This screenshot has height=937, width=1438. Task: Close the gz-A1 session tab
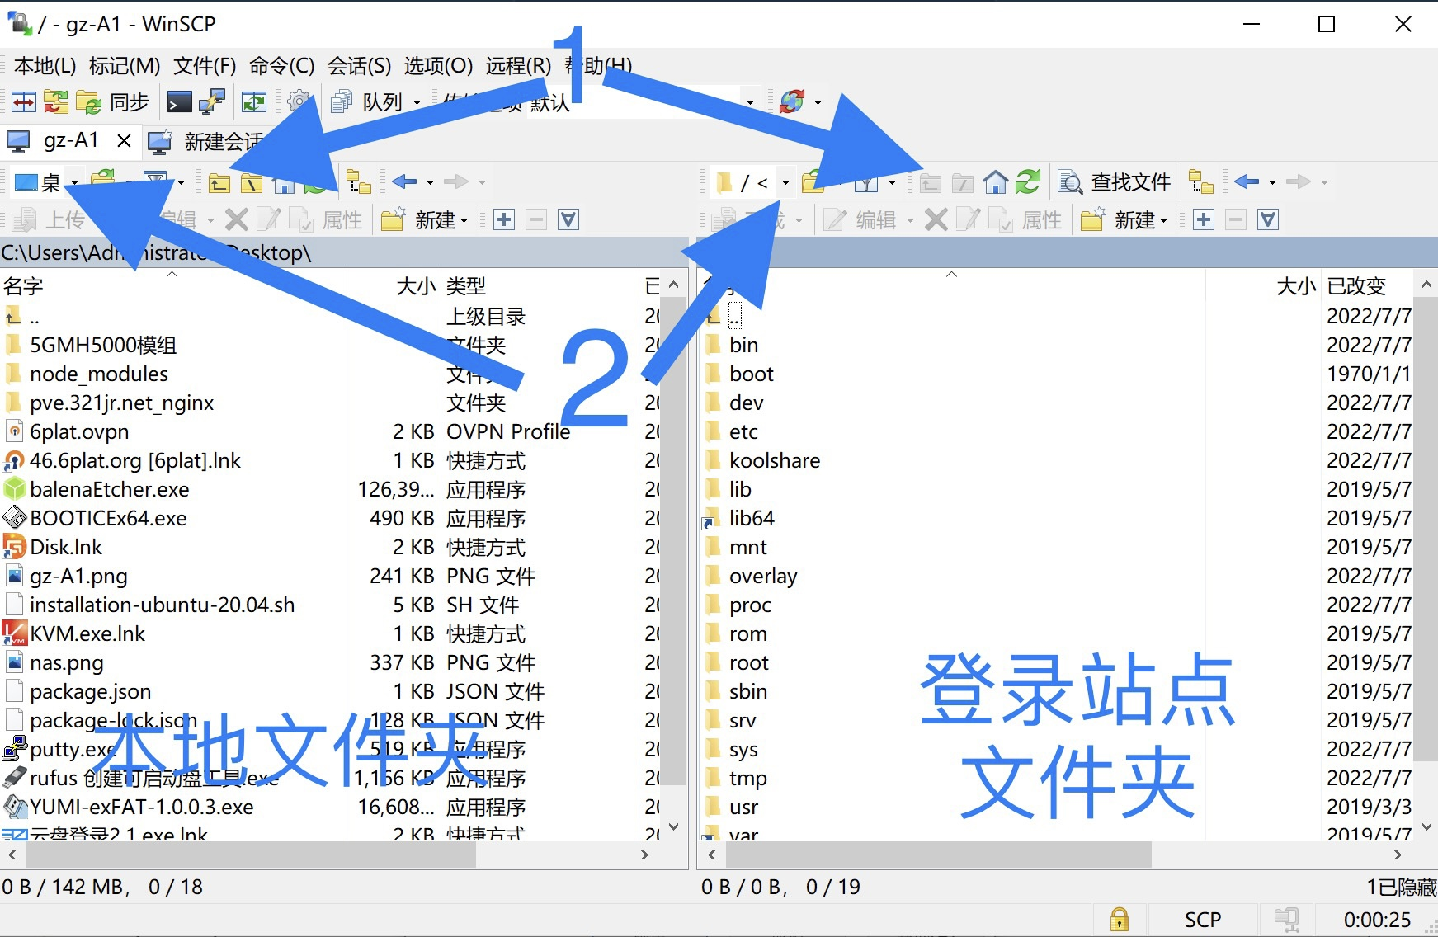[124, 141]
